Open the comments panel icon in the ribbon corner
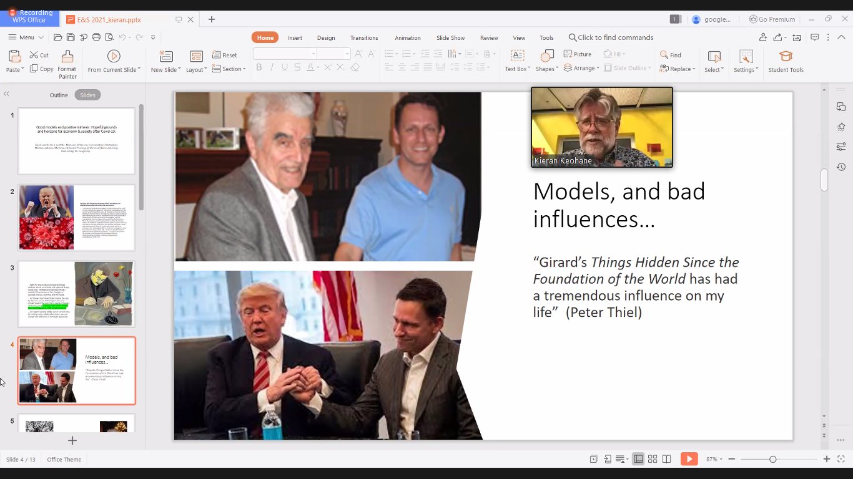This screenshot has height=479, width=853. 815,37
